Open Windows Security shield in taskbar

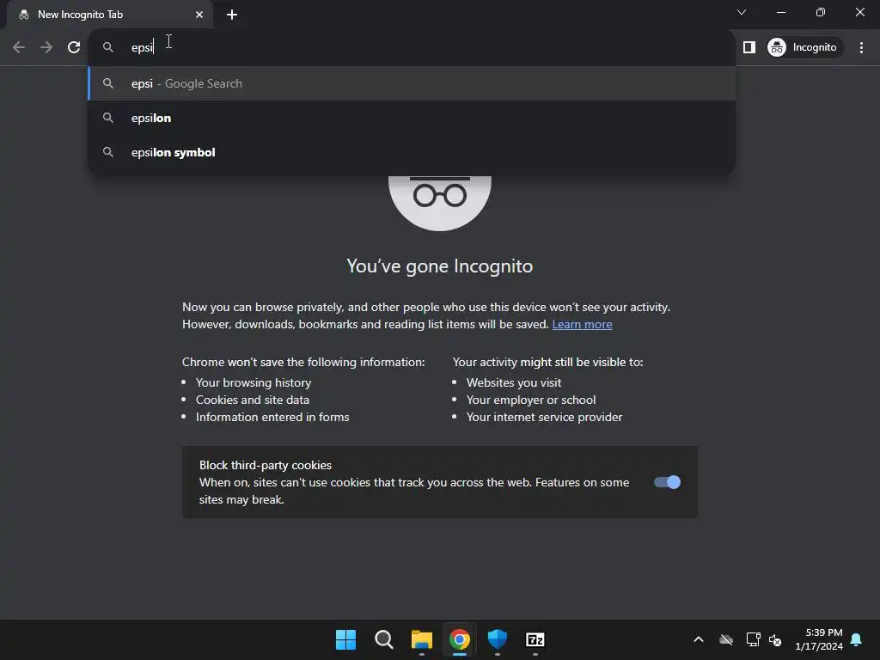tap(498, 639)
